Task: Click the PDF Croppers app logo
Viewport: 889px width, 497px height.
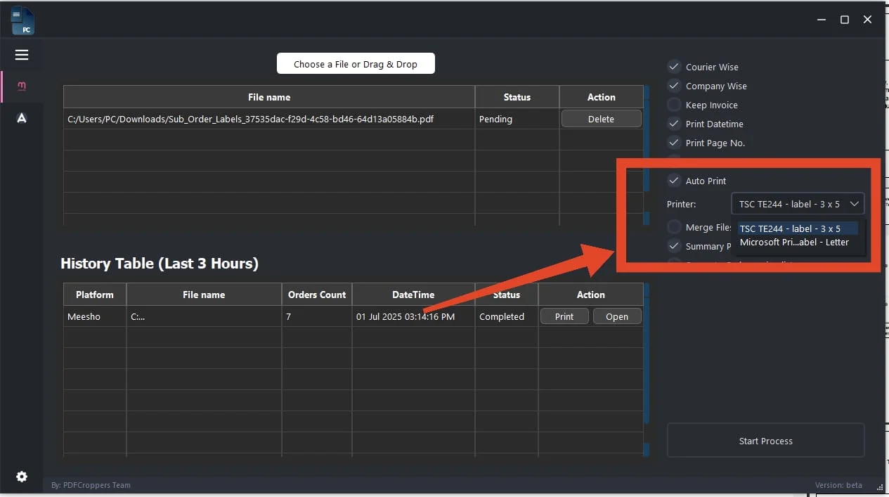Action: [x=22, y=20]
